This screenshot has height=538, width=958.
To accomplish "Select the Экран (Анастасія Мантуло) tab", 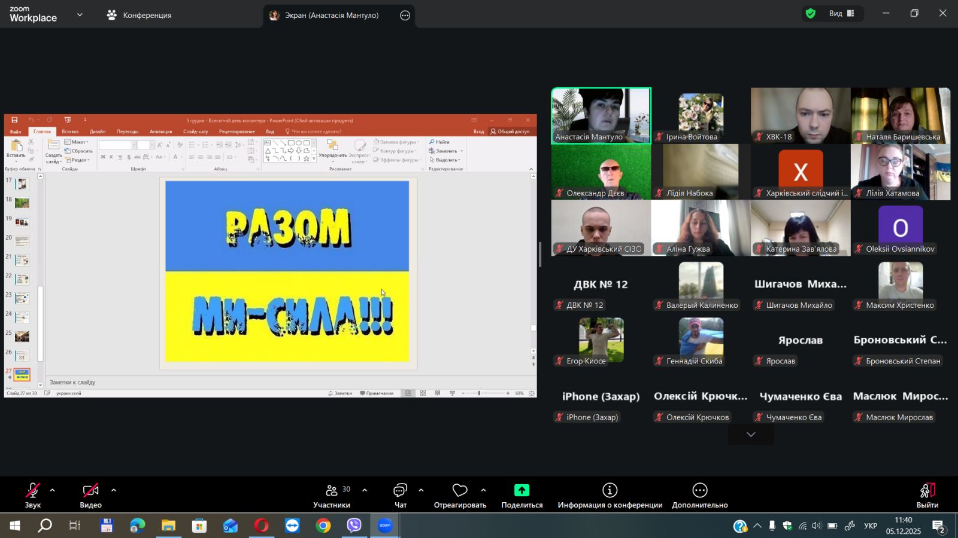I will 331,16.
